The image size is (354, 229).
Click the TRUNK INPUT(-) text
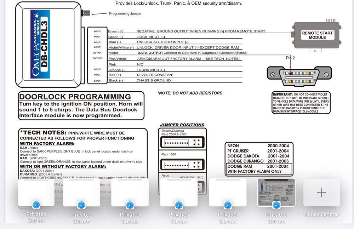(151, 70)
